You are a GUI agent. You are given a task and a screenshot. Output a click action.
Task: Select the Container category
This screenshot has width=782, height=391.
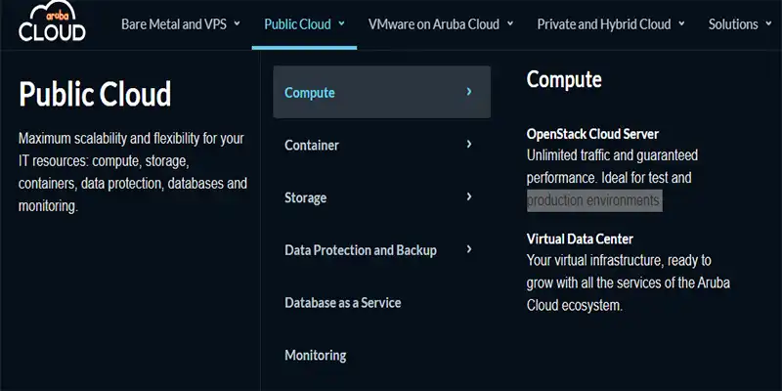[x=312, y=146]
